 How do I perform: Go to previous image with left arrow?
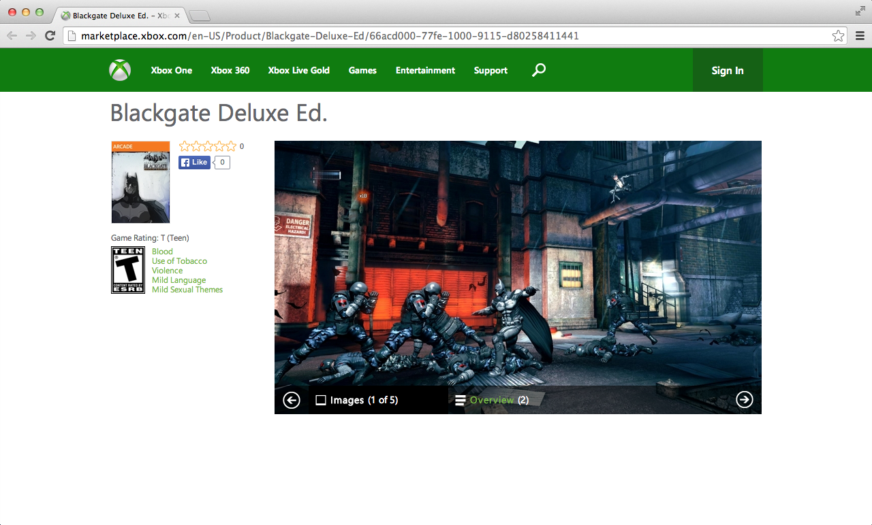click(292, 400)
